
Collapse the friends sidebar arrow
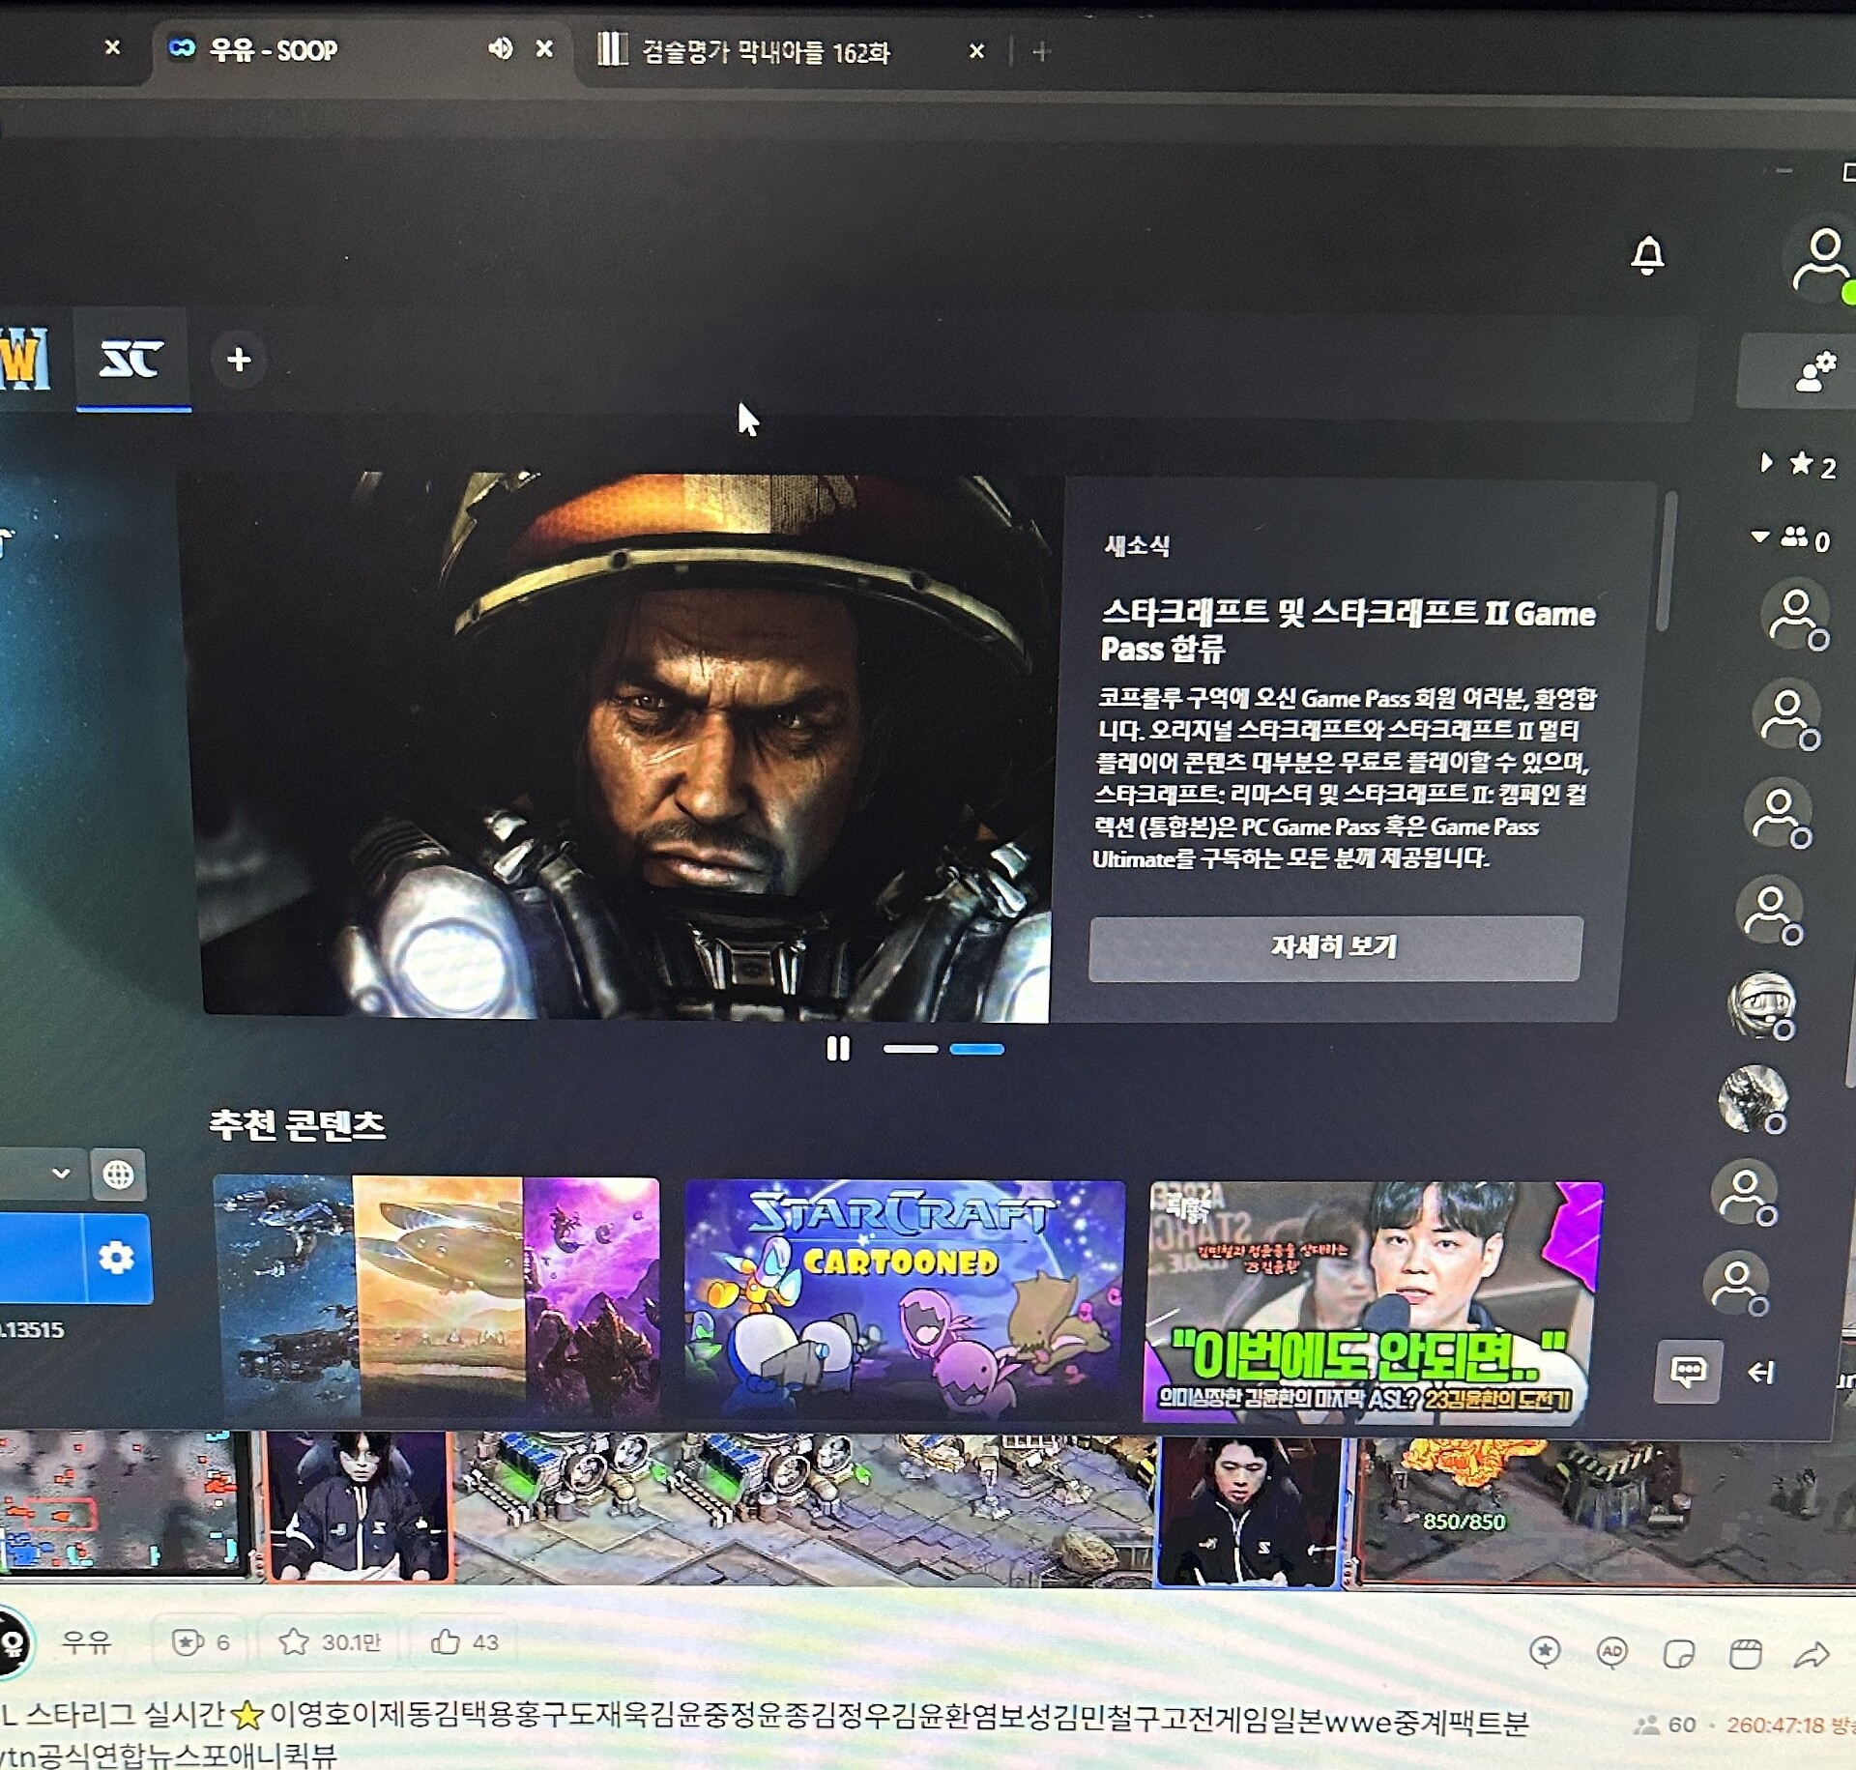(1762, 1372)
